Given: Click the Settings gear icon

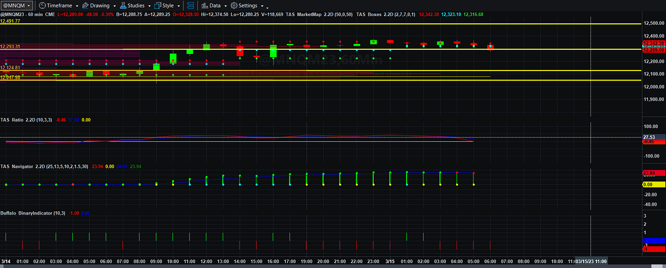Looking at the screenshot, I should [x=234, y=5].
